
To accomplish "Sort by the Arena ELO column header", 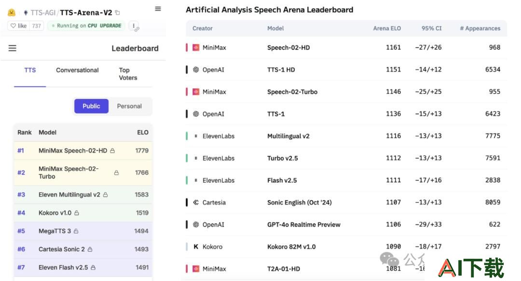I will pyautogui.click(x=387, y=28).
